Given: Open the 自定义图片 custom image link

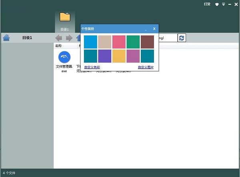Looking at the screenshot, I should [x=146, y=67].
